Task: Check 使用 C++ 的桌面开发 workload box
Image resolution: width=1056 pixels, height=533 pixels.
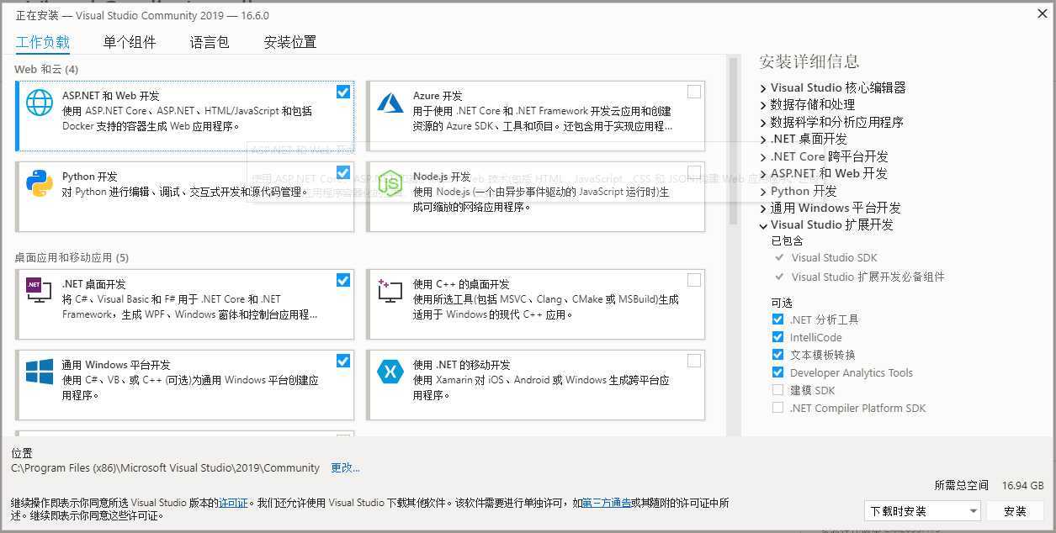Action: (694, 281)
